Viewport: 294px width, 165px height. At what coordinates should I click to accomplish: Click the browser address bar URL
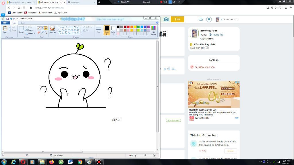pyautogui.click(x=49, y=8)
